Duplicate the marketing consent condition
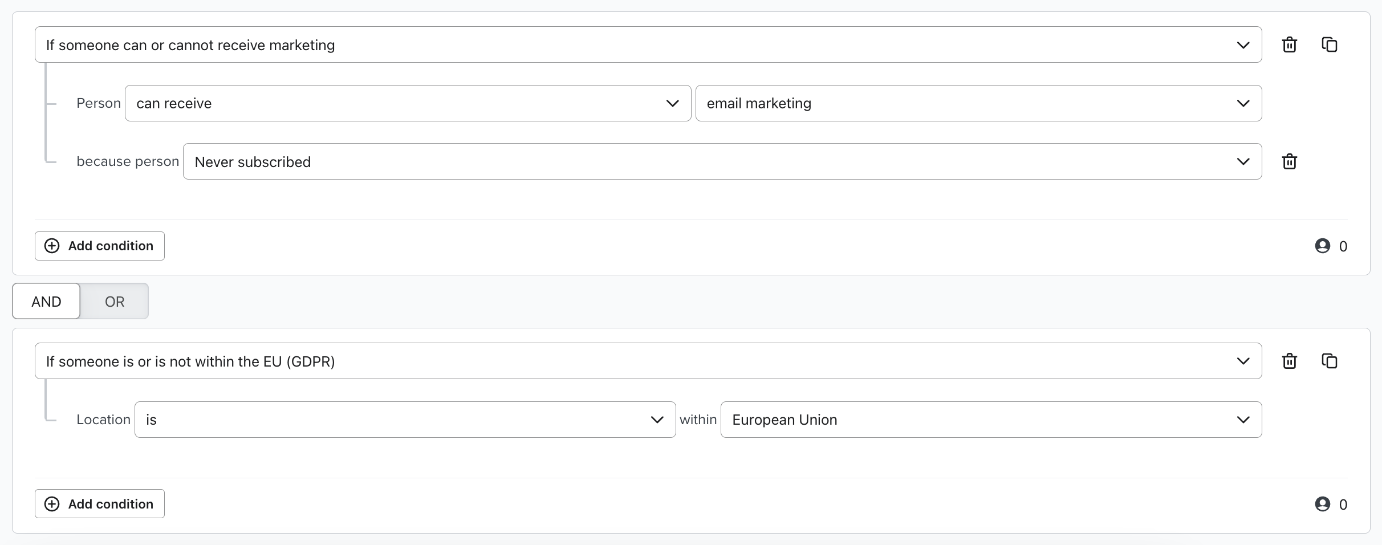Image resolution: width=1382 pixels, height=545 pixels. tap(1329, 44)
